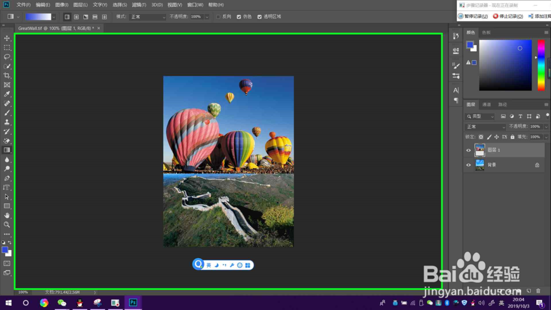The width and height of the screenshot is (551, 310).
Task: Select the Hand tool
Action: click(7, 215)
